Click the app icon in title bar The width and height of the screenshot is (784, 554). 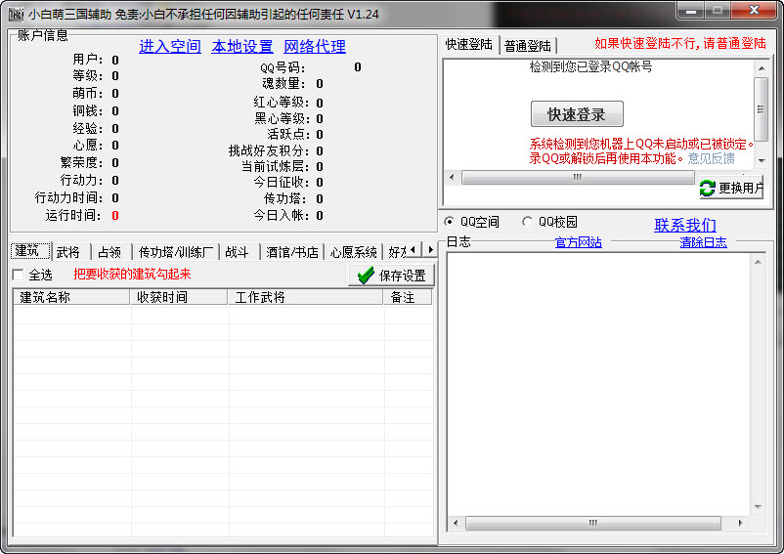point(15,14)
